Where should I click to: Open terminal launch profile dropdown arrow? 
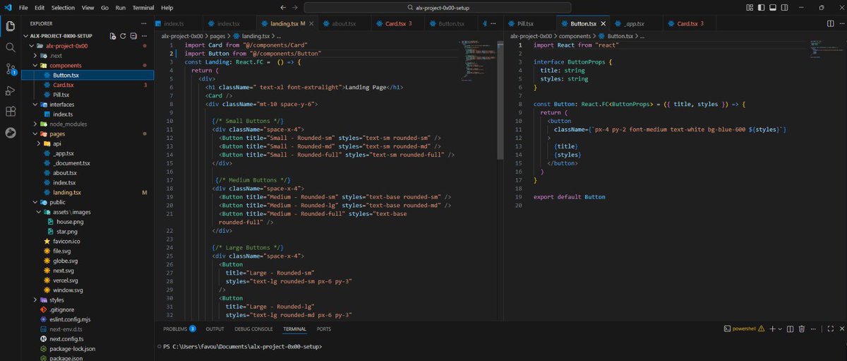click(x=781, y=329)
